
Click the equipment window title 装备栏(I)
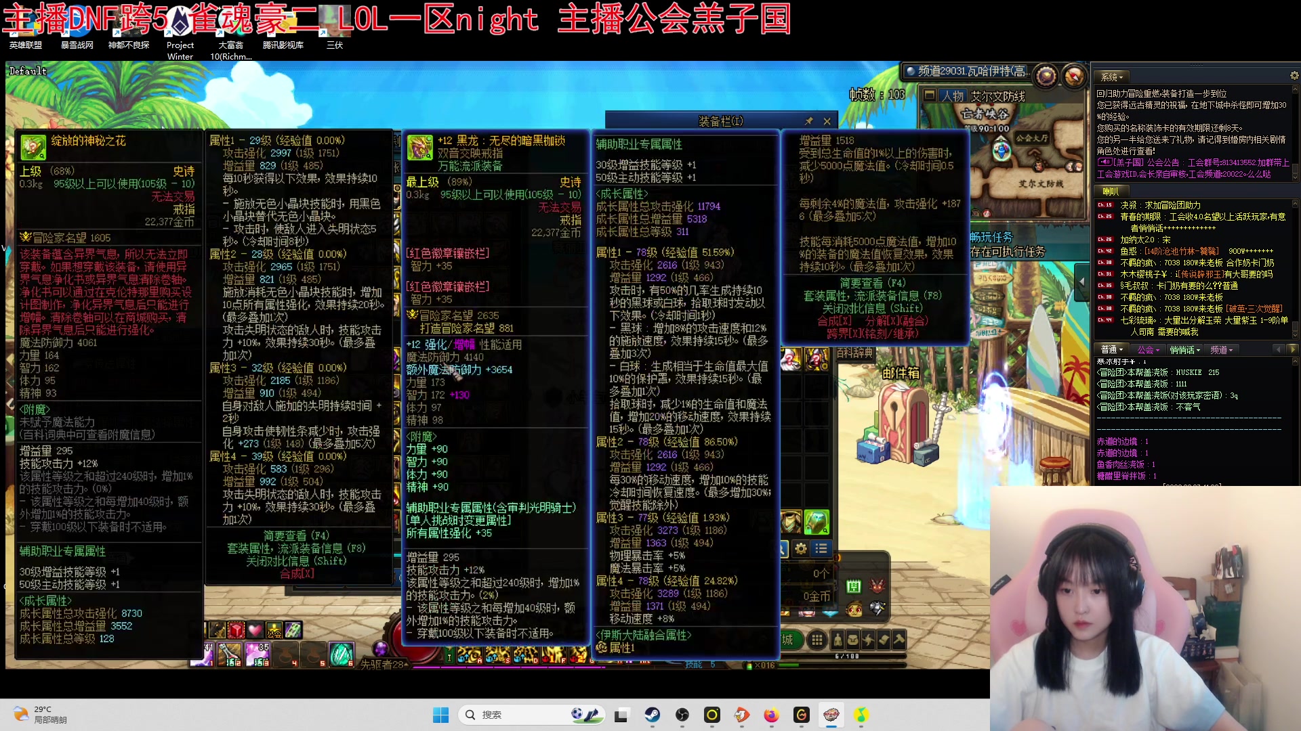click(x=721, y=121)
